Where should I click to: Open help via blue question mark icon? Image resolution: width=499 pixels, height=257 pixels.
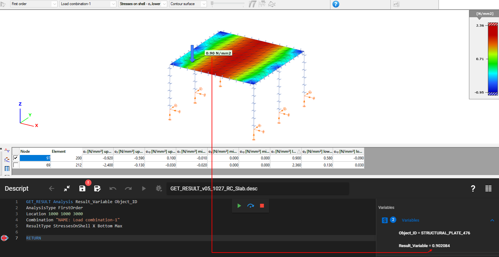[336, 4]
